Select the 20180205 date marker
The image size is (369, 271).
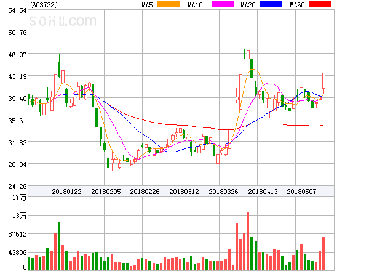tap(106, 192)
